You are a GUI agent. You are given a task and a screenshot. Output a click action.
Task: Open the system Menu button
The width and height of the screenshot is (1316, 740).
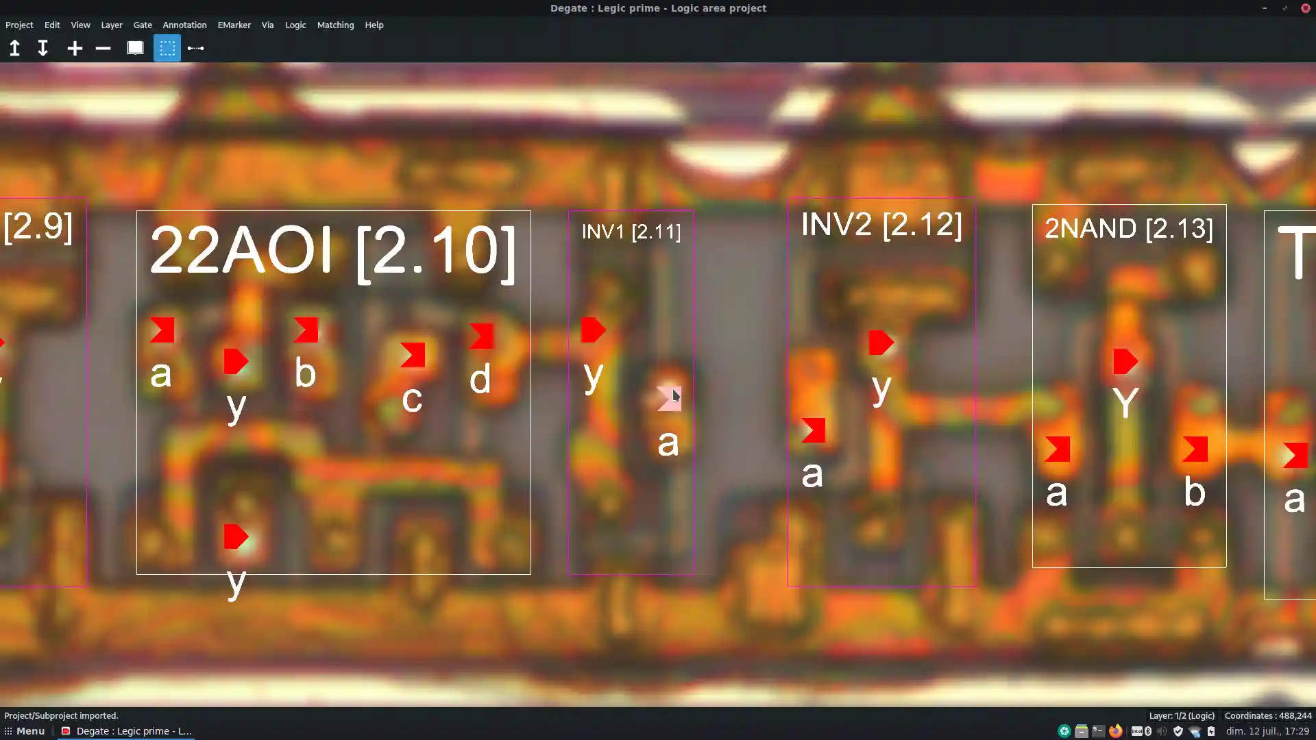(25, 731)
